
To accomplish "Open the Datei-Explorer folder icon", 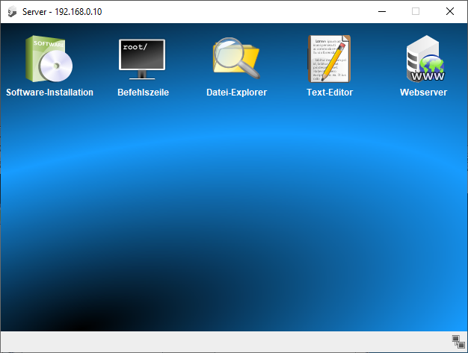I will coord(236,58).
